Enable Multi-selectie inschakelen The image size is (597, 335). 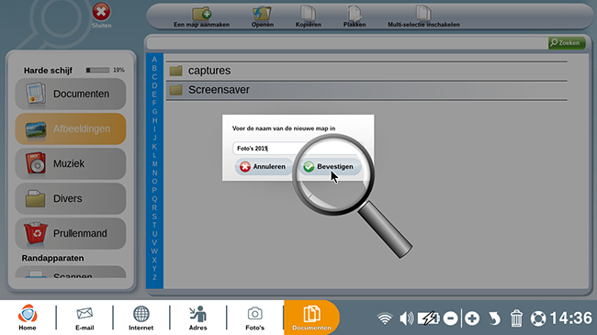click(x=423, y=17)
